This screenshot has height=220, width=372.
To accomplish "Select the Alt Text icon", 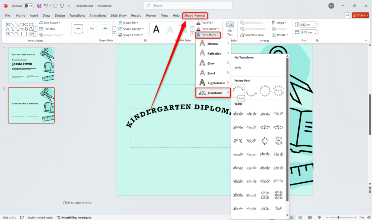I will pyautogui.click(x=230, y=25).
